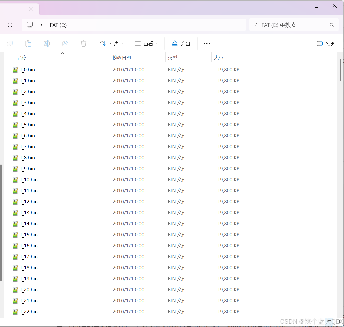Image resolution: width=344 pixels, height=327 pixels.
Task: Click the vertical scrollbar of file list
Action: pyautogui.click(x=340, y=70)
